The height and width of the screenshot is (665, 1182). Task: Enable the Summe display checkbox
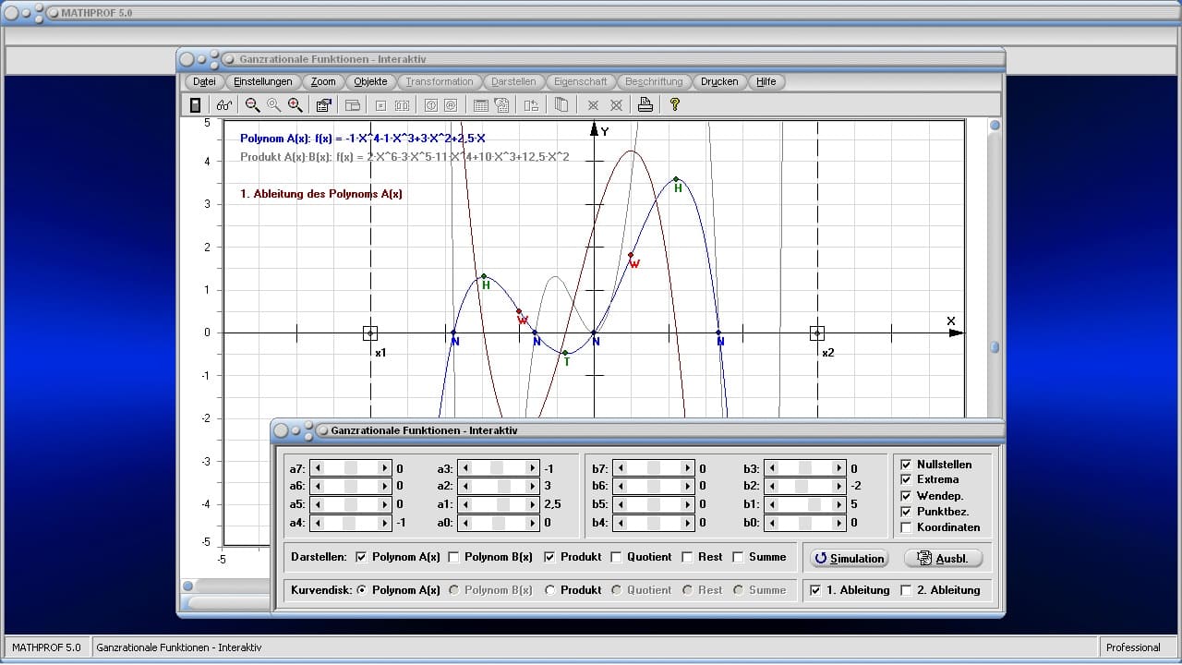[738, 557]
